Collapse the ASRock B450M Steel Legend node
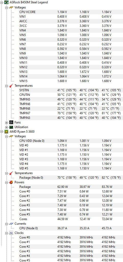The width and height of the screenshot is (123, 262). pos(2,2)
